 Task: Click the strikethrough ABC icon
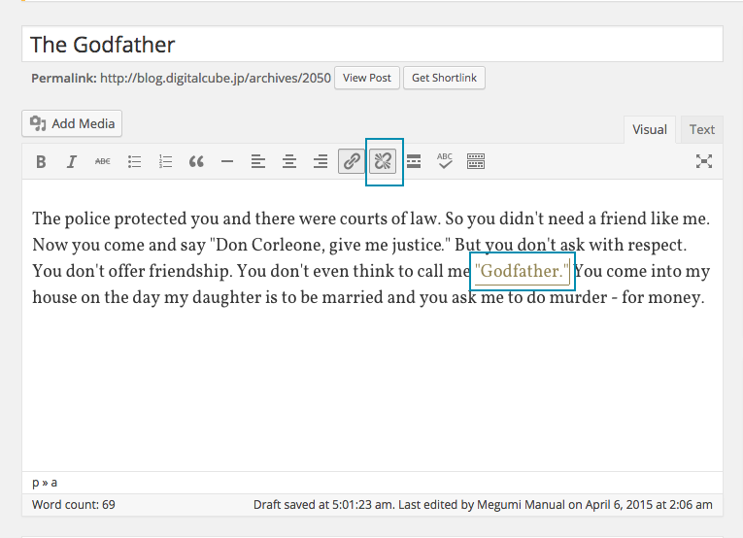(102, 162)
